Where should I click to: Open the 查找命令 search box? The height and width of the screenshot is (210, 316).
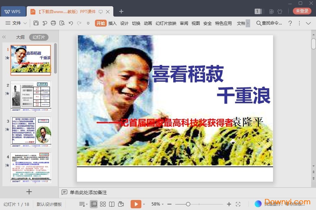pos(270,23)
